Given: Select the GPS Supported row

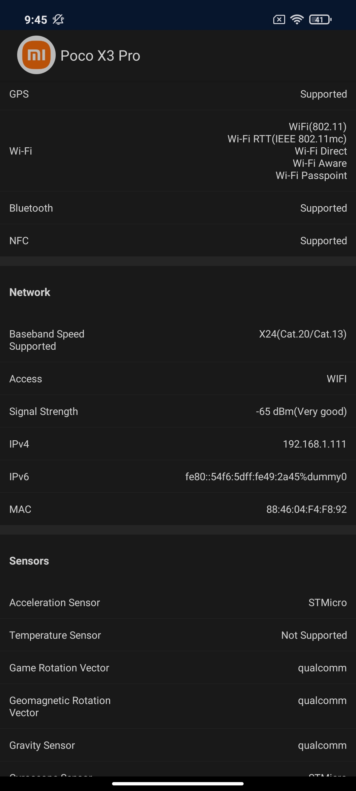Looking at the screenshot, I should point(178,94).
